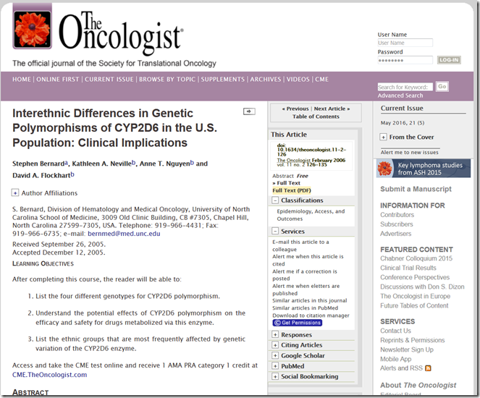Open SUPPLEMENTS navigation item

tap(222, 80)
